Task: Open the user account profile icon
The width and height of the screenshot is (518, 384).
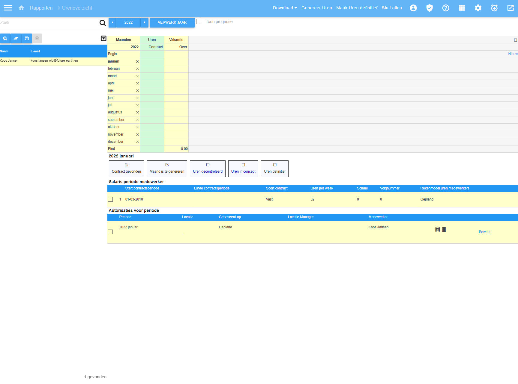Action: click(x=413, y=8)
